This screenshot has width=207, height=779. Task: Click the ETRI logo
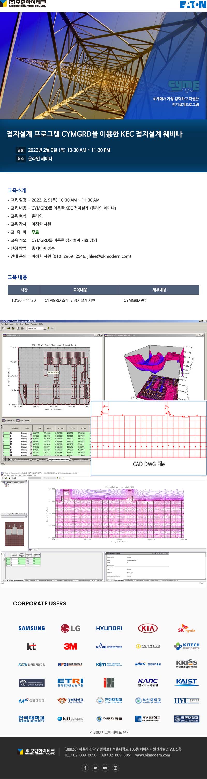click(x=70, y=683)
